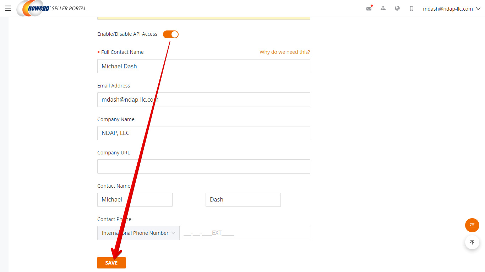Viewport: 485px width, 272px height.
Task: Click the Full Contact Name field
Action: pos(204,66)
